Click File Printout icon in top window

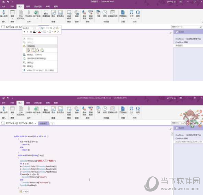(21, 13)
